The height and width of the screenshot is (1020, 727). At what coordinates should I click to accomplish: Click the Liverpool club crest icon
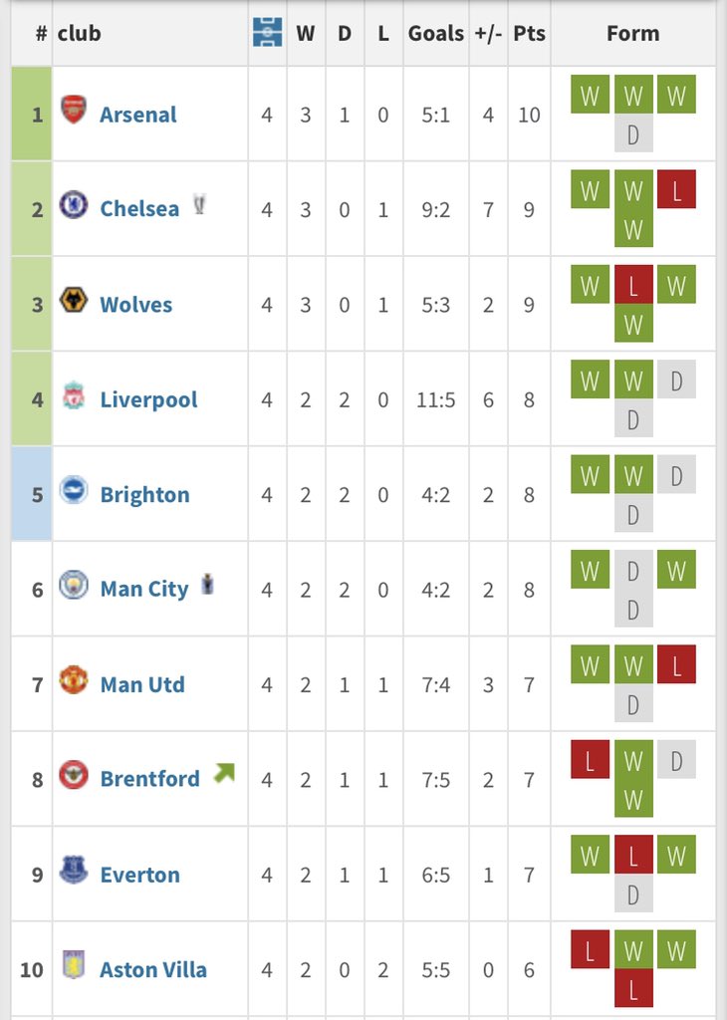pyautogui.click(x=74, y=394)
